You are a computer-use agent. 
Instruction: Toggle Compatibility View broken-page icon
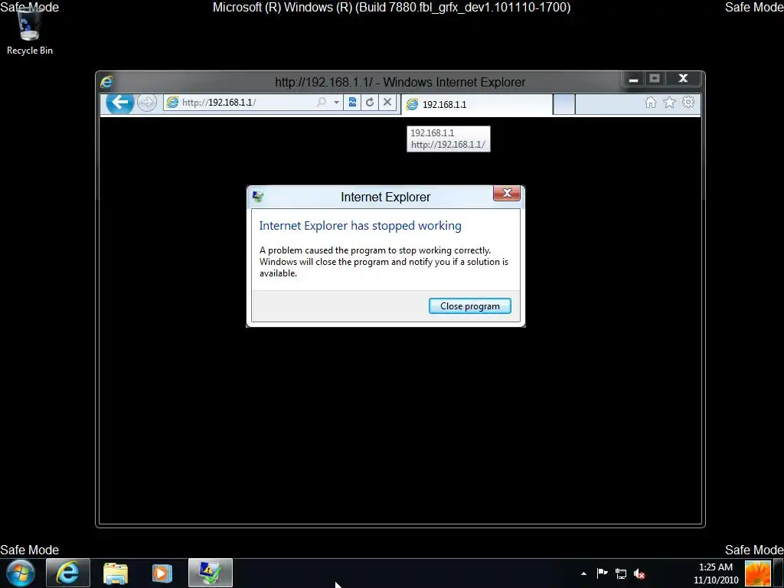352,103
